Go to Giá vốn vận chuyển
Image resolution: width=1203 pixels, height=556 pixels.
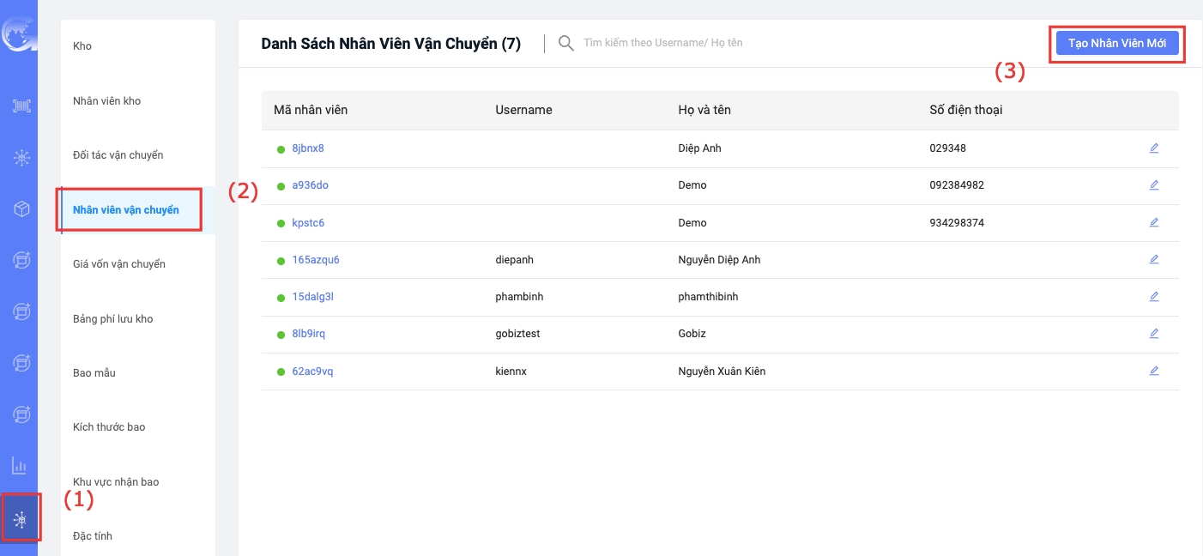pyautogui.click(x=118, y=264)
